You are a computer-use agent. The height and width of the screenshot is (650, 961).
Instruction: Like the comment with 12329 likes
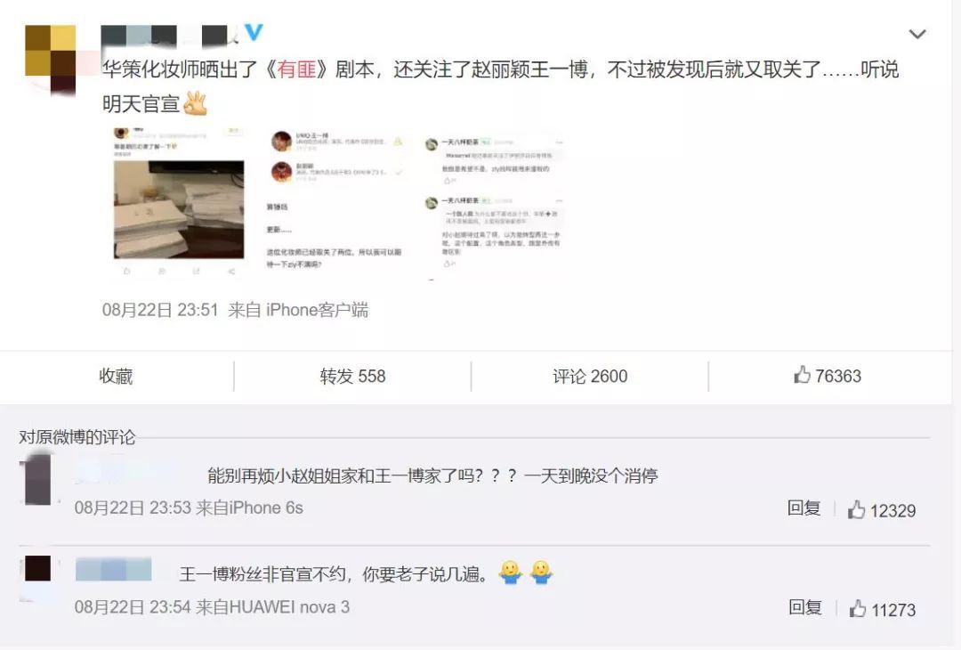(881, 510)
